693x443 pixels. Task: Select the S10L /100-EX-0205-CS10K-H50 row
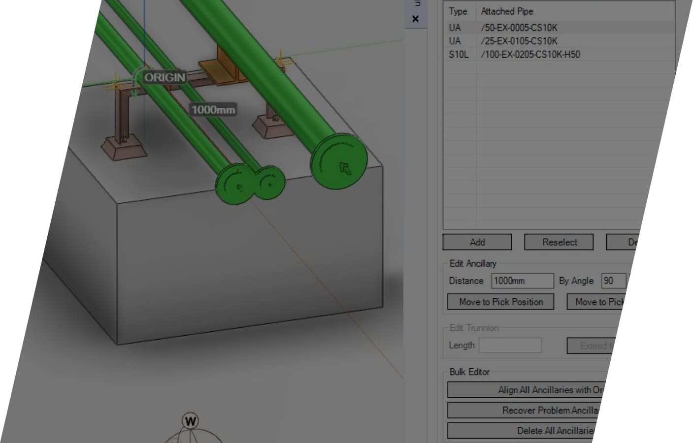click(530, 54)
